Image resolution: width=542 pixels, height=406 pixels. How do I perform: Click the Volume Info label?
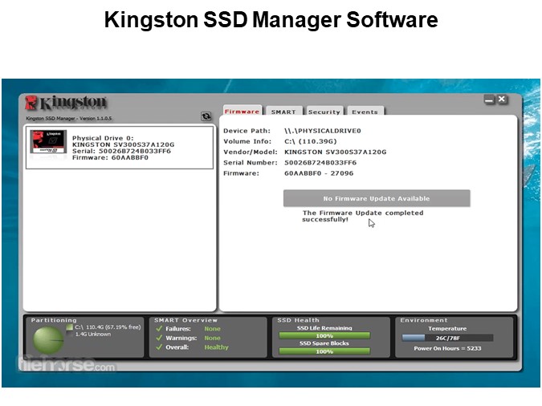(x=247, y=141)
